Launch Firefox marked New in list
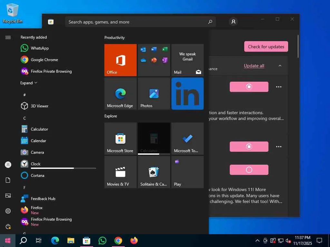The image size is (330, 247). click(58, 210)
